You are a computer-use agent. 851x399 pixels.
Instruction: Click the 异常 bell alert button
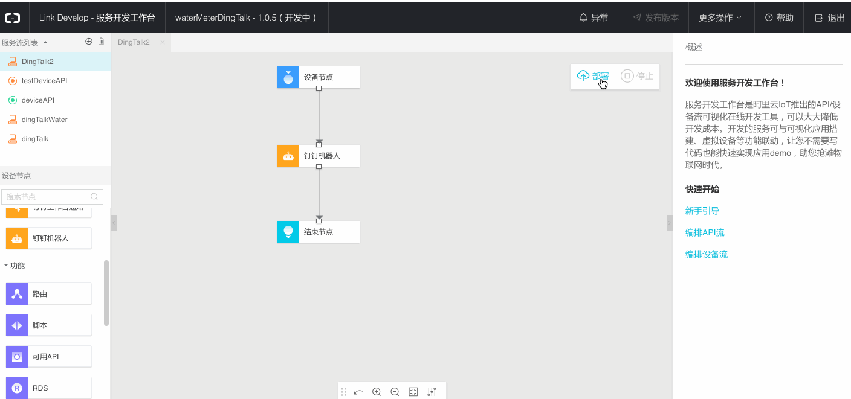pyautogui.click(x=594, y=18)
